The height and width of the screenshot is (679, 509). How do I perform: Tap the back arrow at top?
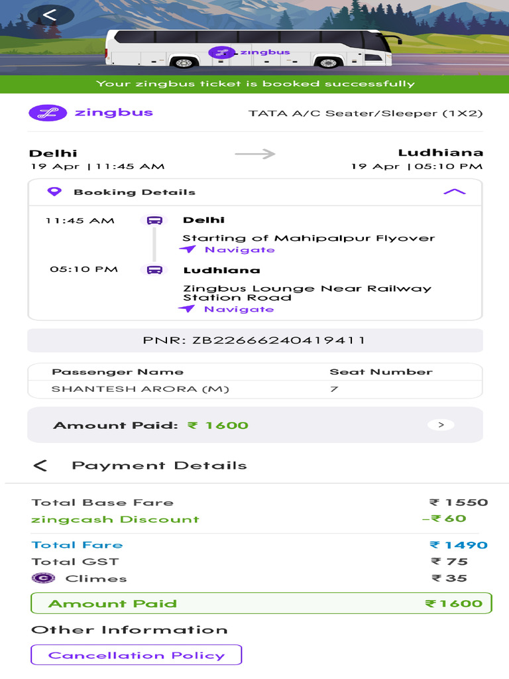coord(50,14)
